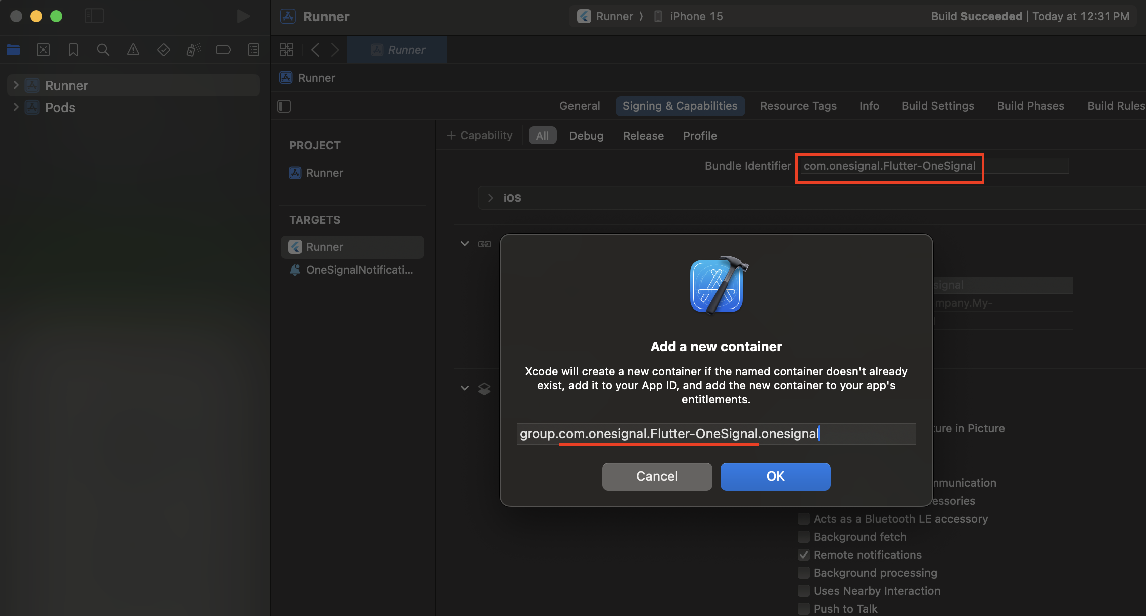This screenshot has height=616, width=1146.
Task: Switch to Signing & Capabilities tab
Action: [x=680, y=106]
